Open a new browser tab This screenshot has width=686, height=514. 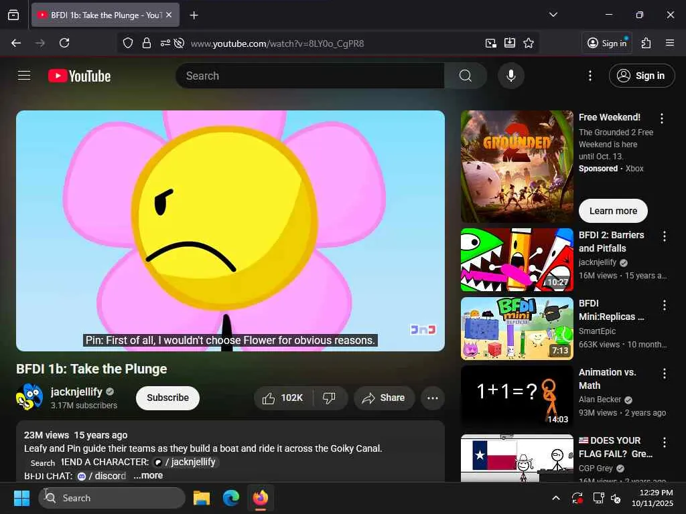(194, 15)
